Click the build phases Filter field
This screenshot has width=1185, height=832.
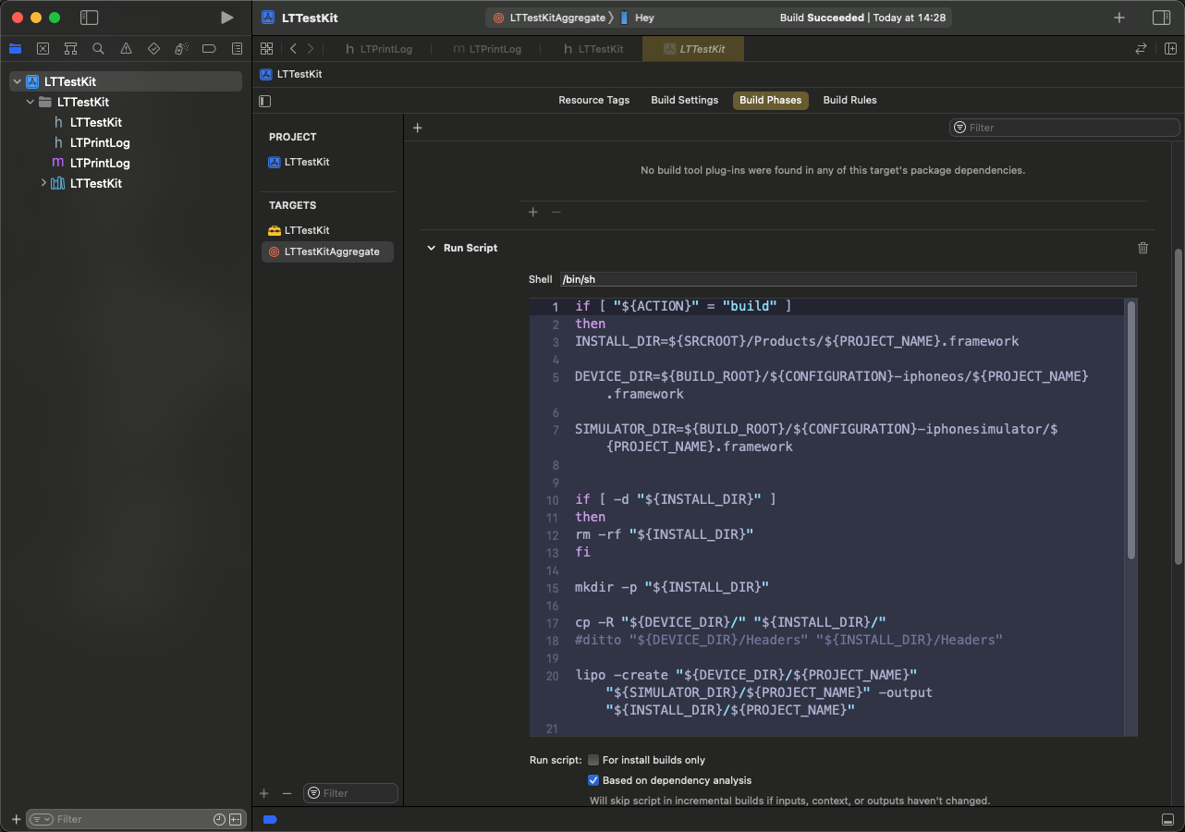click(1065, 128)
